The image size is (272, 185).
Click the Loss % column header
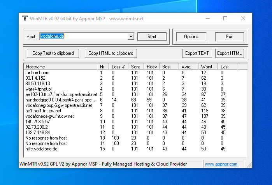pos(118,67)
